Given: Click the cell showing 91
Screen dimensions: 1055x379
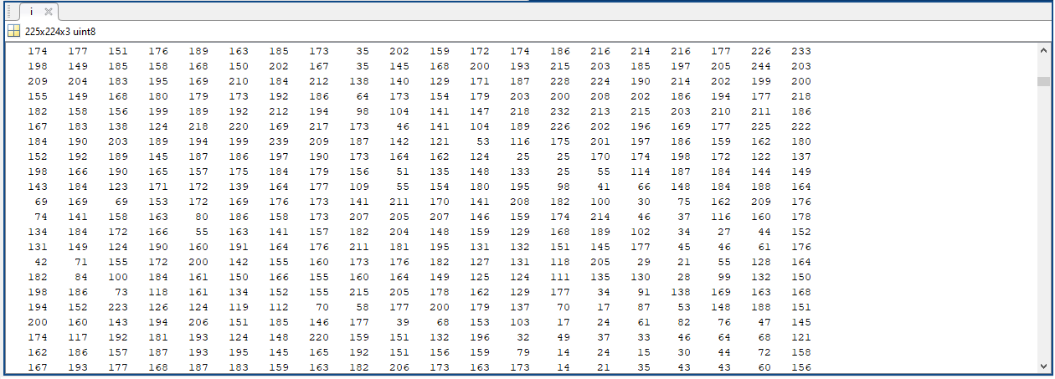Looking at the screenshot, I should pyautogui.click(x=644, y=292).
